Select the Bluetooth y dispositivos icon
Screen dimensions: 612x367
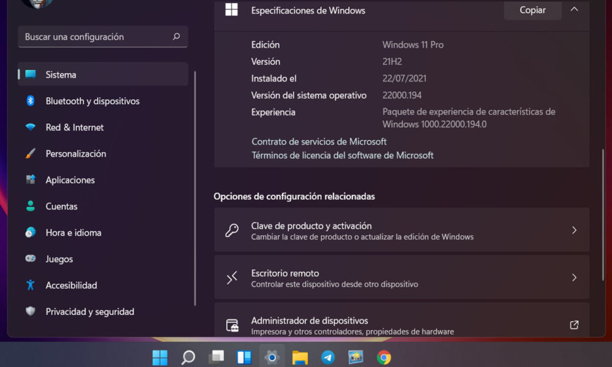pos(32,101)
